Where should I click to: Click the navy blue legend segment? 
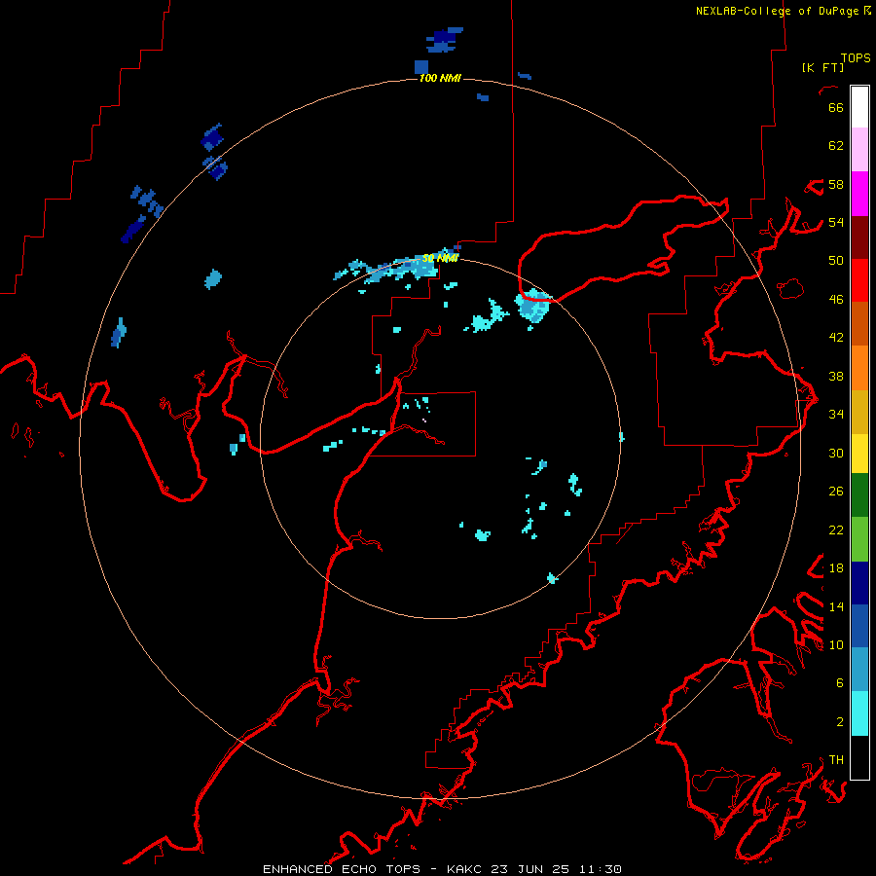859,583
